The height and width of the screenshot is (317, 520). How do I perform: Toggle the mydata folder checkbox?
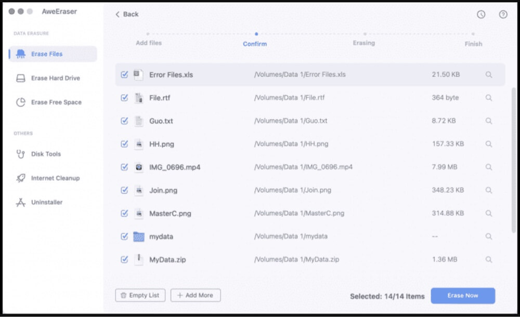click(x=124, y=236)
